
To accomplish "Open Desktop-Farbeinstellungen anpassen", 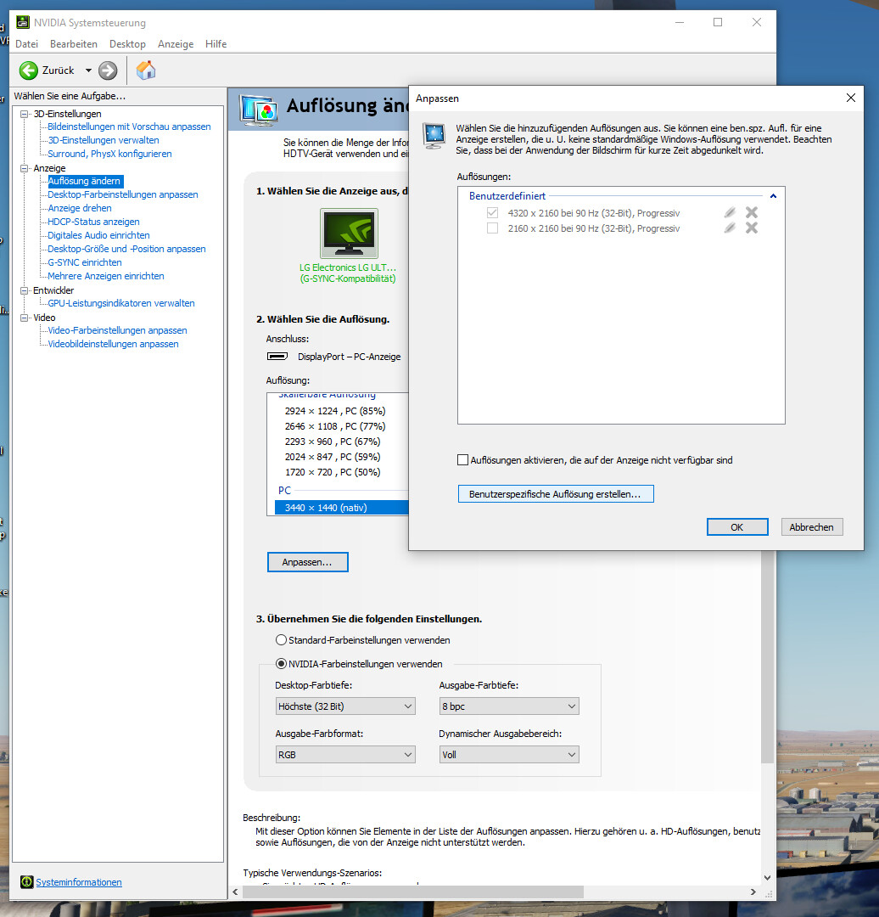I will [123, 194].
